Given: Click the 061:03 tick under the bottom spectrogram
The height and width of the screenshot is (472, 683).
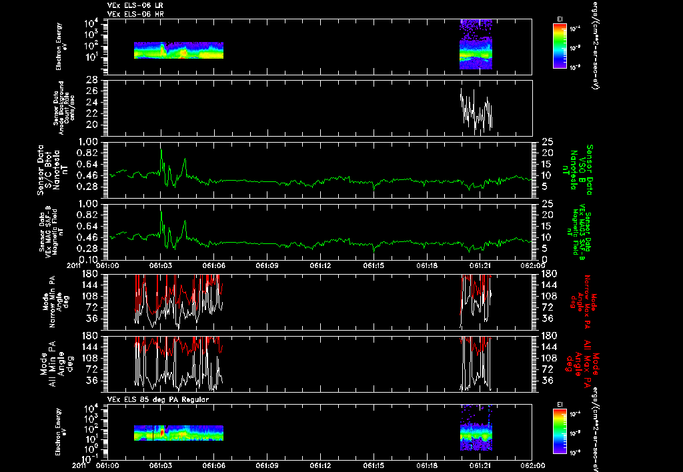Looking at the screenshot, I should tap(161, 465).
